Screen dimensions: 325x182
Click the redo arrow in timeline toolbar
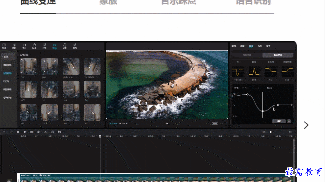click(11, 132)
